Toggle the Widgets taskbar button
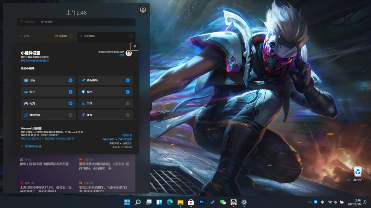Image resolution: width=371 pixels, height=208 pixels. coord(159,202)
